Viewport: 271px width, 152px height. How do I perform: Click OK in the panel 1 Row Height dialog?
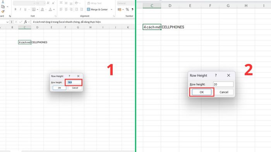click(60, 88)
